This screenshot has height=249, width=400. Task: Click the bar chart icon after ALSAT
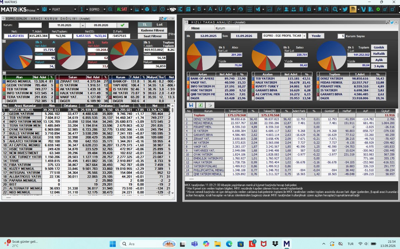[x=137, y=9]
